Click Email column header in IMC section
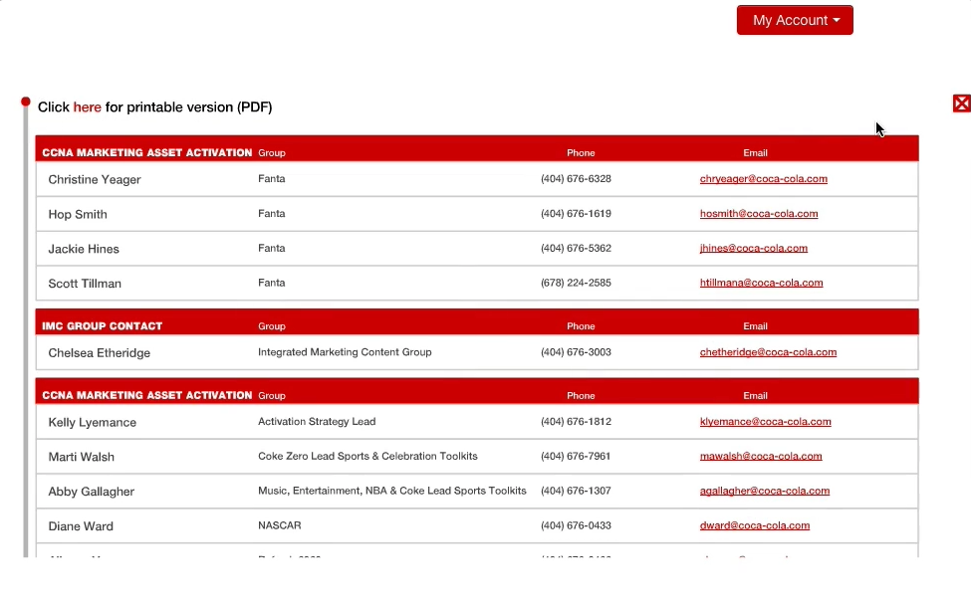The width and height of the screenshot is (971, 610). [755, 326]
